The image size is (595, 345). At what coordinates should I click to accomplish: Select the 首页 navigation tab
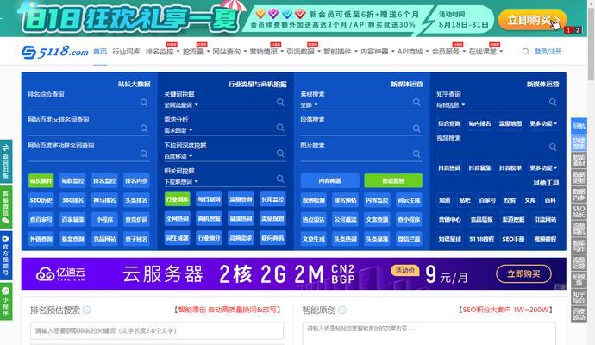coord(100,51)
